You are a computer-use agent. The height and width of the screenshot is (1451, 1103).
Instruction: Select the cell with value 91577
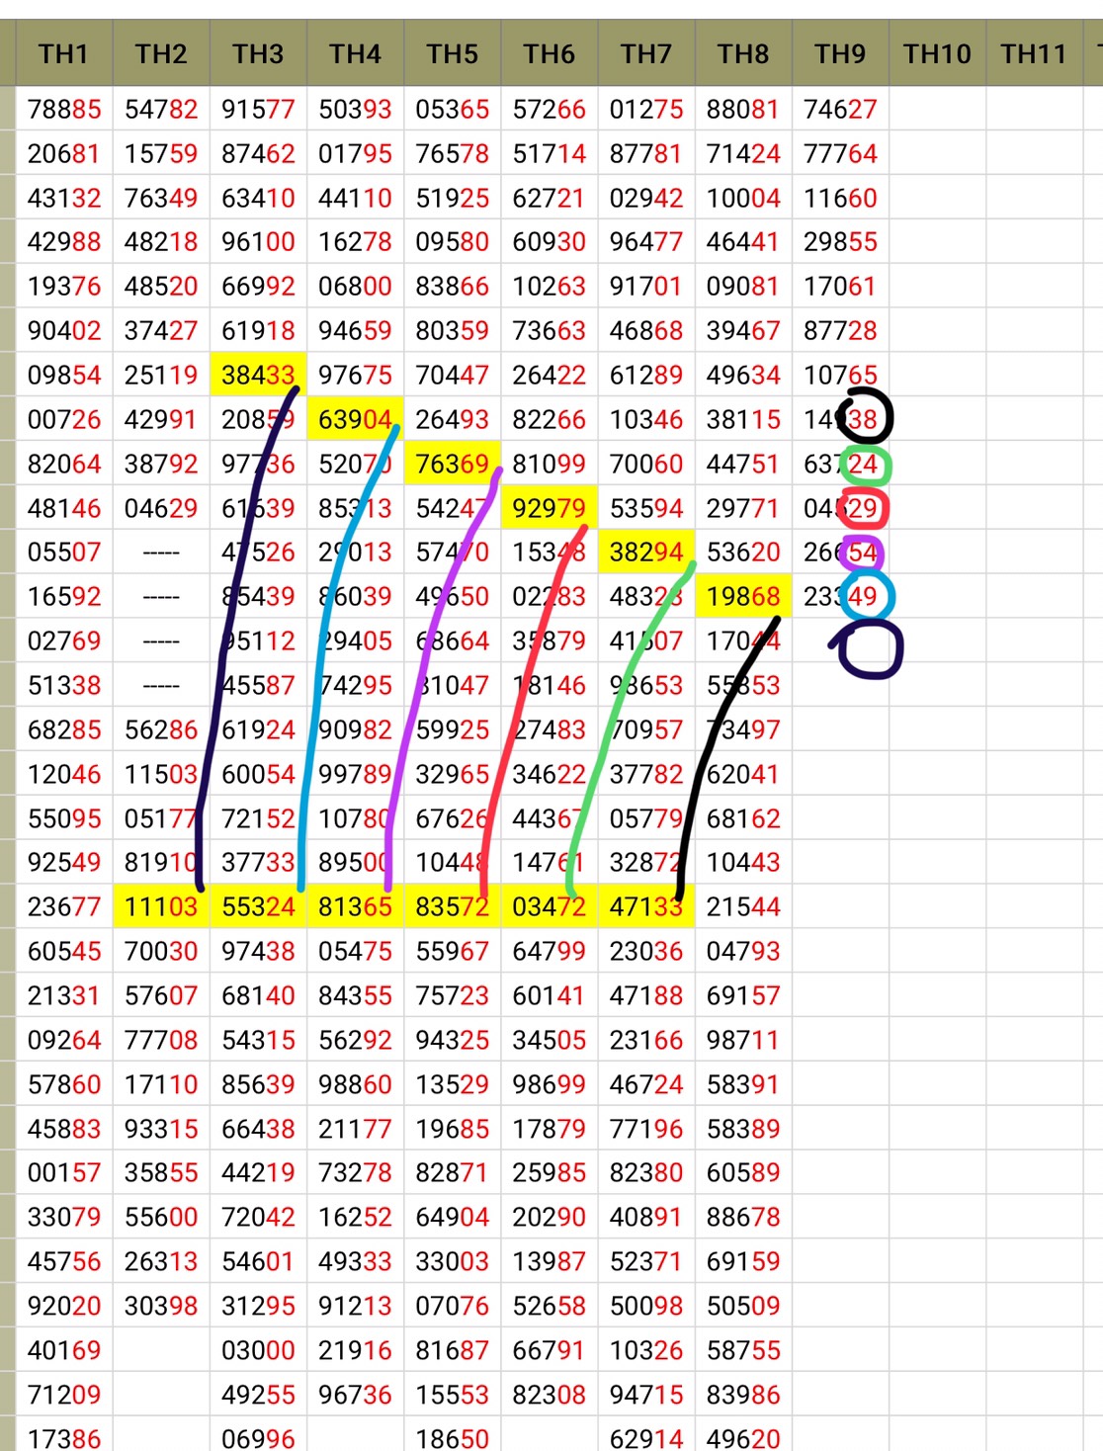point(258,109)
